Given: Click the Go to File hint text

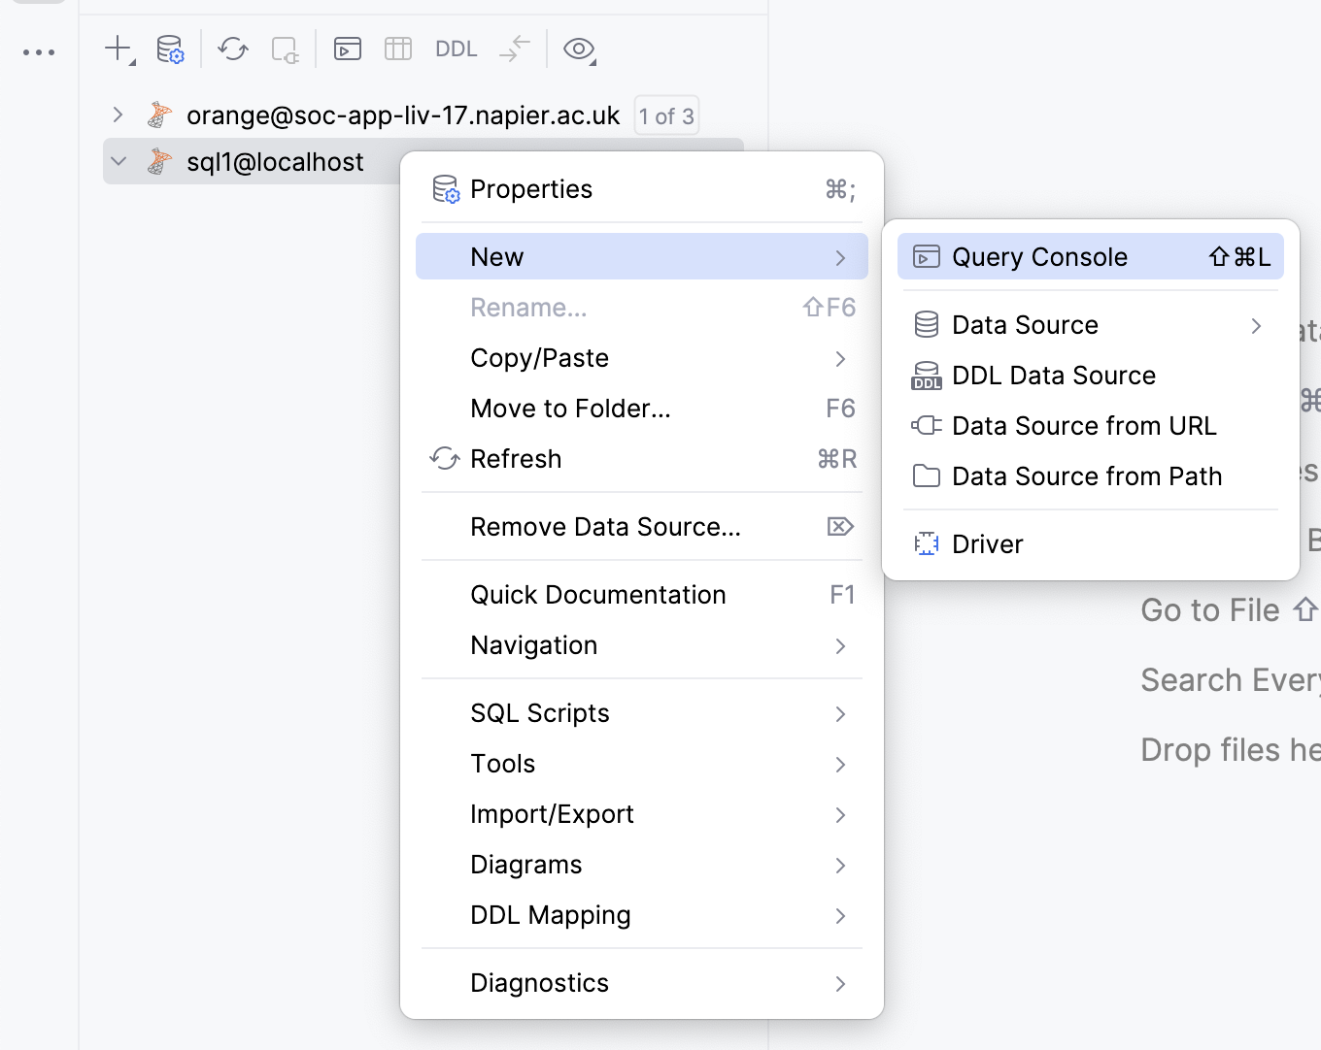Looking at the screenshot, I should (x=1210, y=610).
